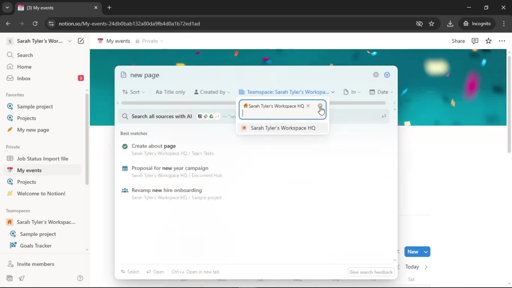Open Inbox with 3 notifications
Screen dimensions: 512x288
pos(43,78)
